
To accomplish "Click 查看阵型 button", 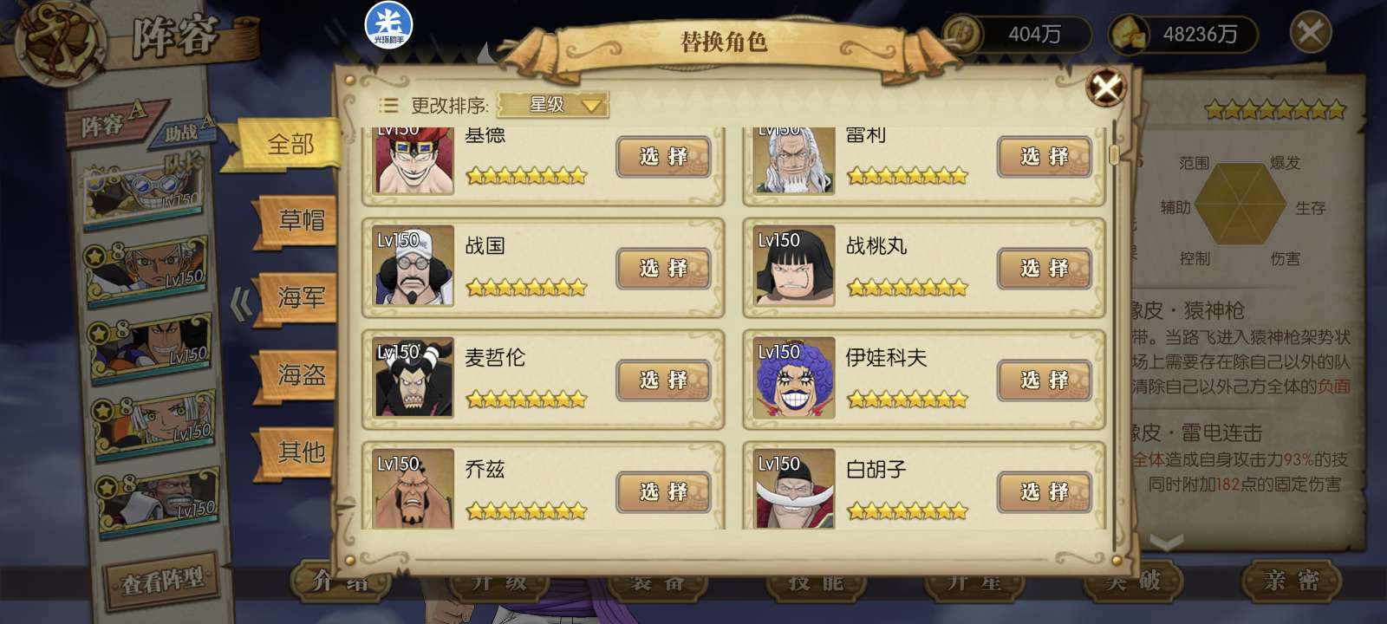I will pos(163,581).
